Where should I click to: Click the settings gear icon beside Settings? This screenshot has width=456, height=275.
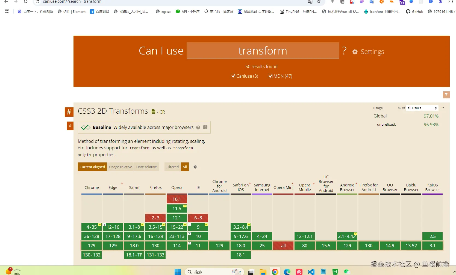point(355,52)
